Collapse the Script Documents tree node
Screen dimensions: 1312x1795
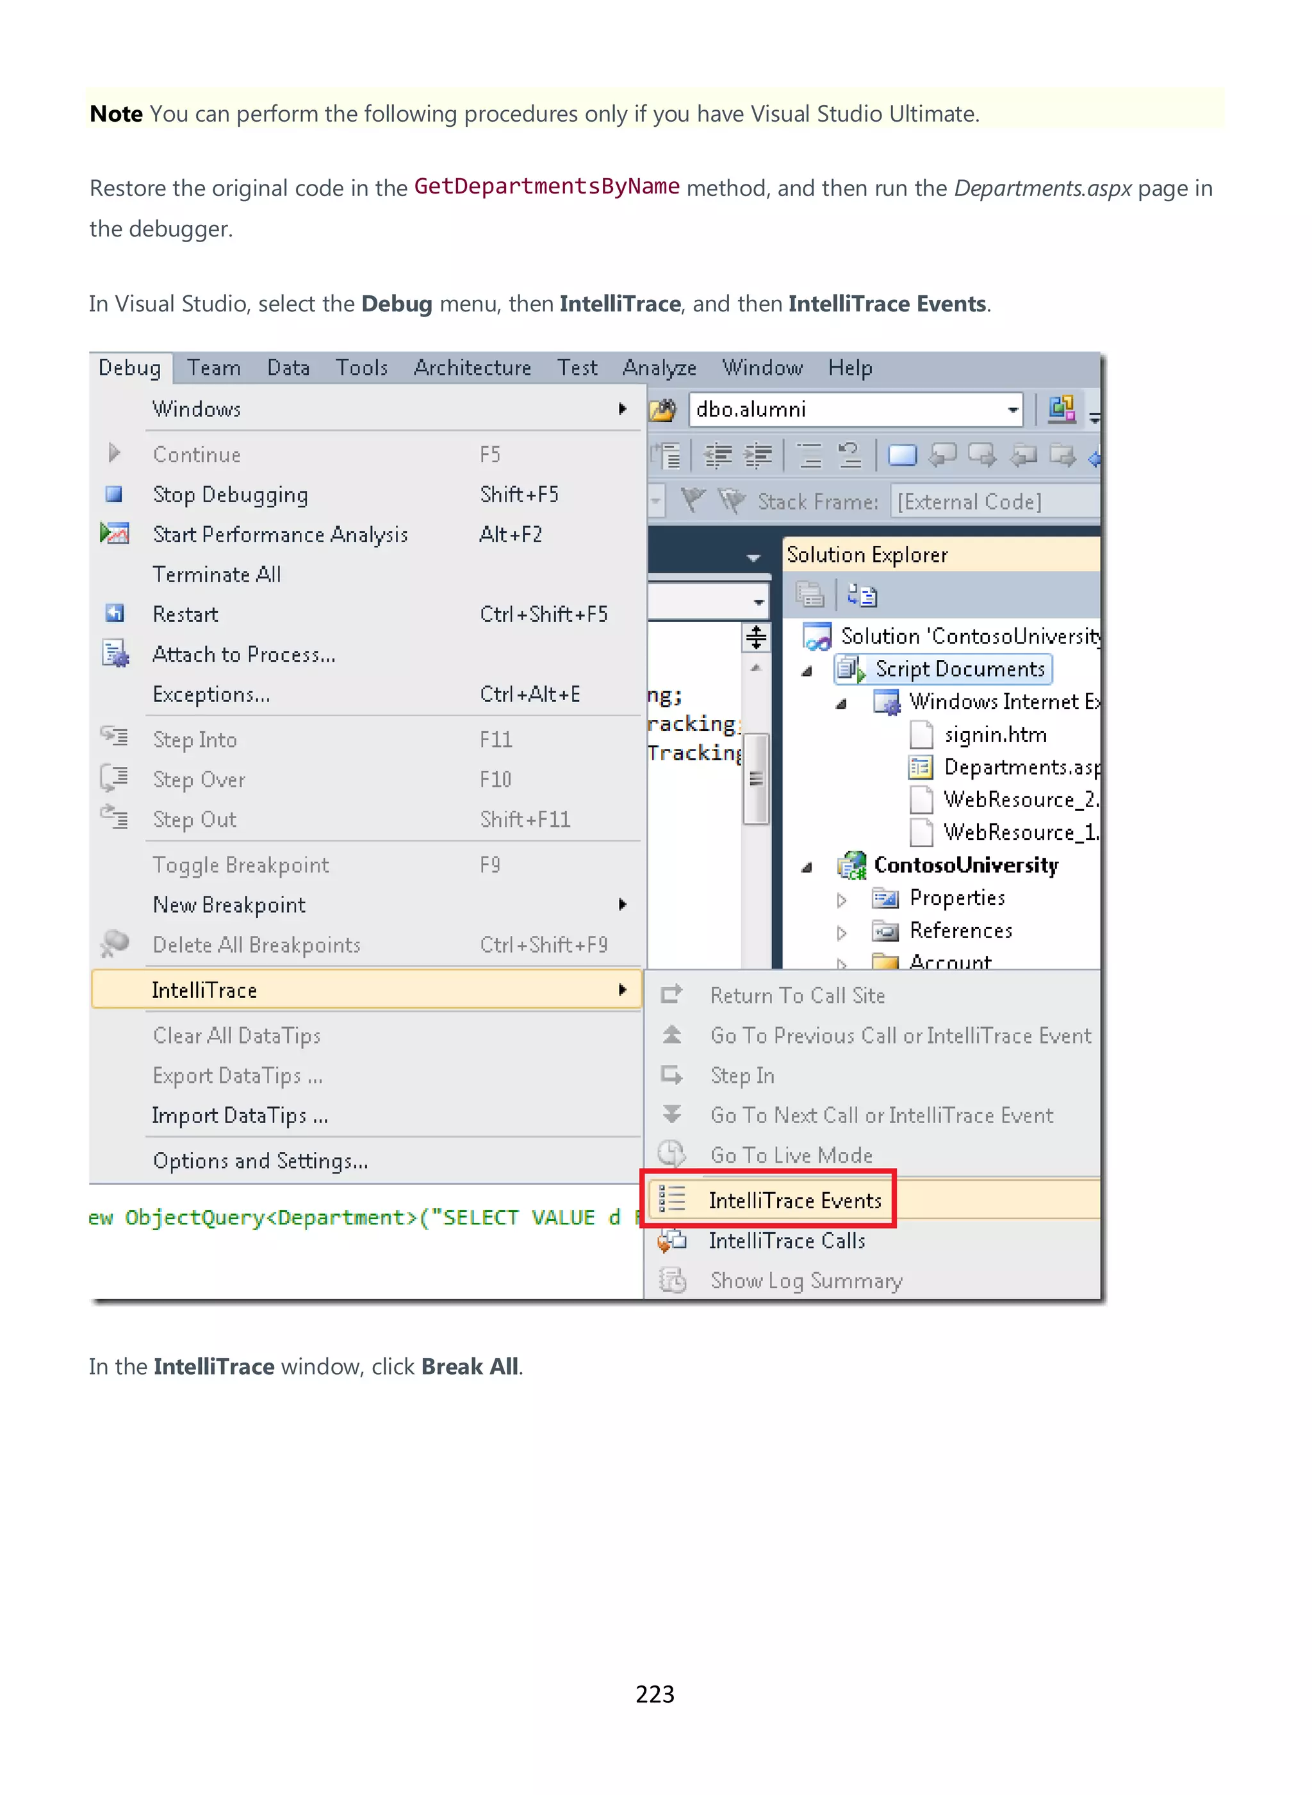point(807,671)
